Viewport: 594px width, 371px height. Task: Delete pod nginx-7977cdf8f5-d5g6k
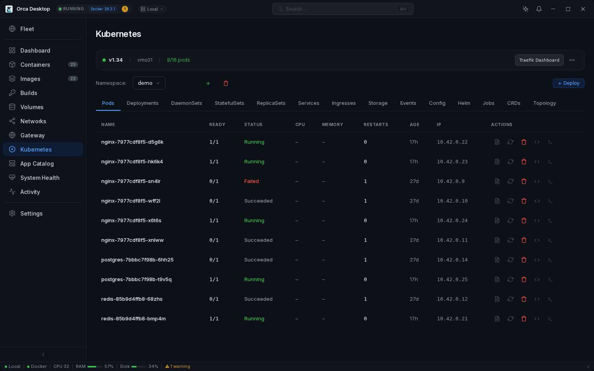[524, 142]
